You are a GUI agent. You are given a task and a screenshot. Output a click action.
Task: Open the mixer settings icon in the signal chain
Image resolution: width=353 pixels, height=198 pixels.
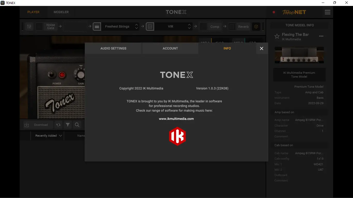point(29,27)
